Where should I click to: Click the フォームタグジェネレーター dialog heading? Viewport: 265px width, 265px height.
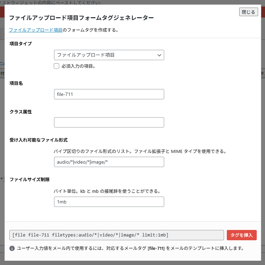pos(81,18)
